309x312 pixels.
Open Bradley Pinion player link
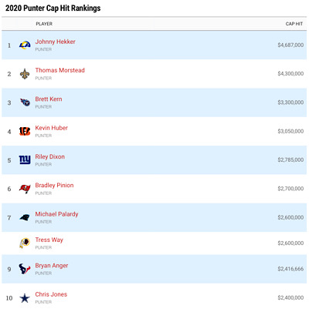54,186
